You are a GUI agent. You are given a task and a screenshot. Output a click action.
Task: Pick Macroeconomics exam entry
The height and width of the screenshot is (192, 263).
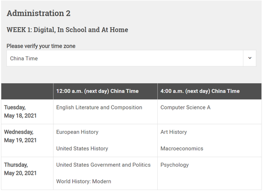[x=182, y=149]
